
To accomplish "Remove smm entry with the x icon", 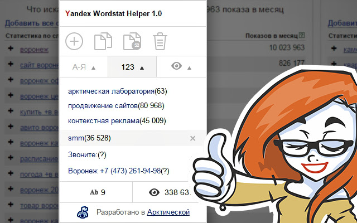I will [192, 138].
